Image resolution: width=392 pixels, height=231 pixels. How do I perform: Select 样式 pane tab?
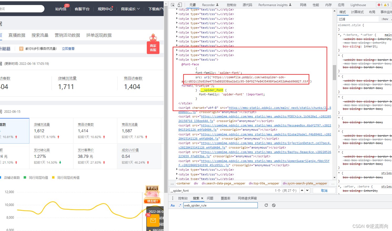pos(343,12)
